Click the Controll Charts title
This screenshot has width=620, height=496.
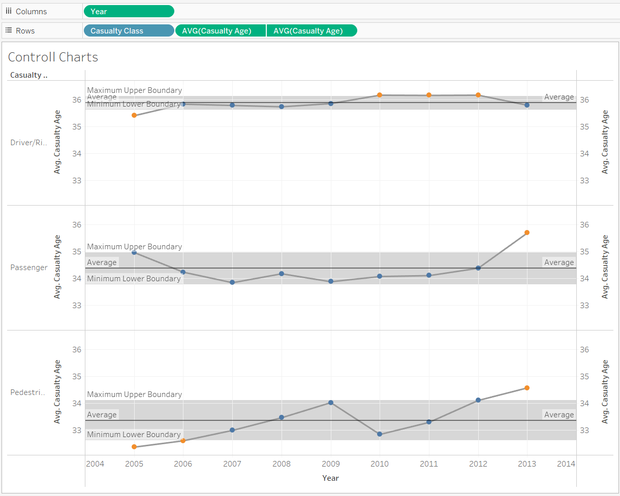53,57
